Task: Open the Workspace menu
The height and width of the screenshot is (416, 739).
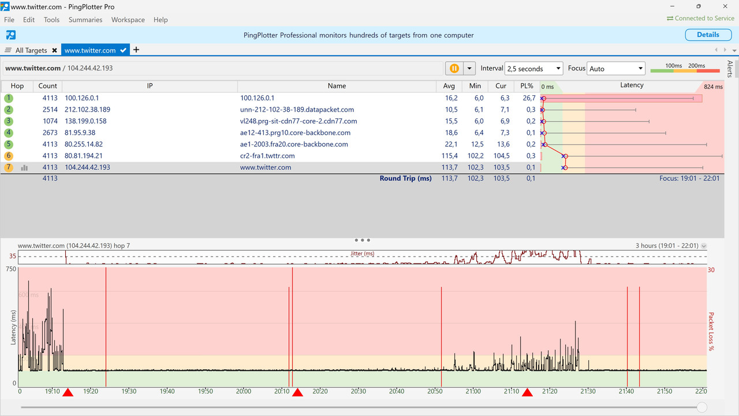Action: tap(128, 20)
